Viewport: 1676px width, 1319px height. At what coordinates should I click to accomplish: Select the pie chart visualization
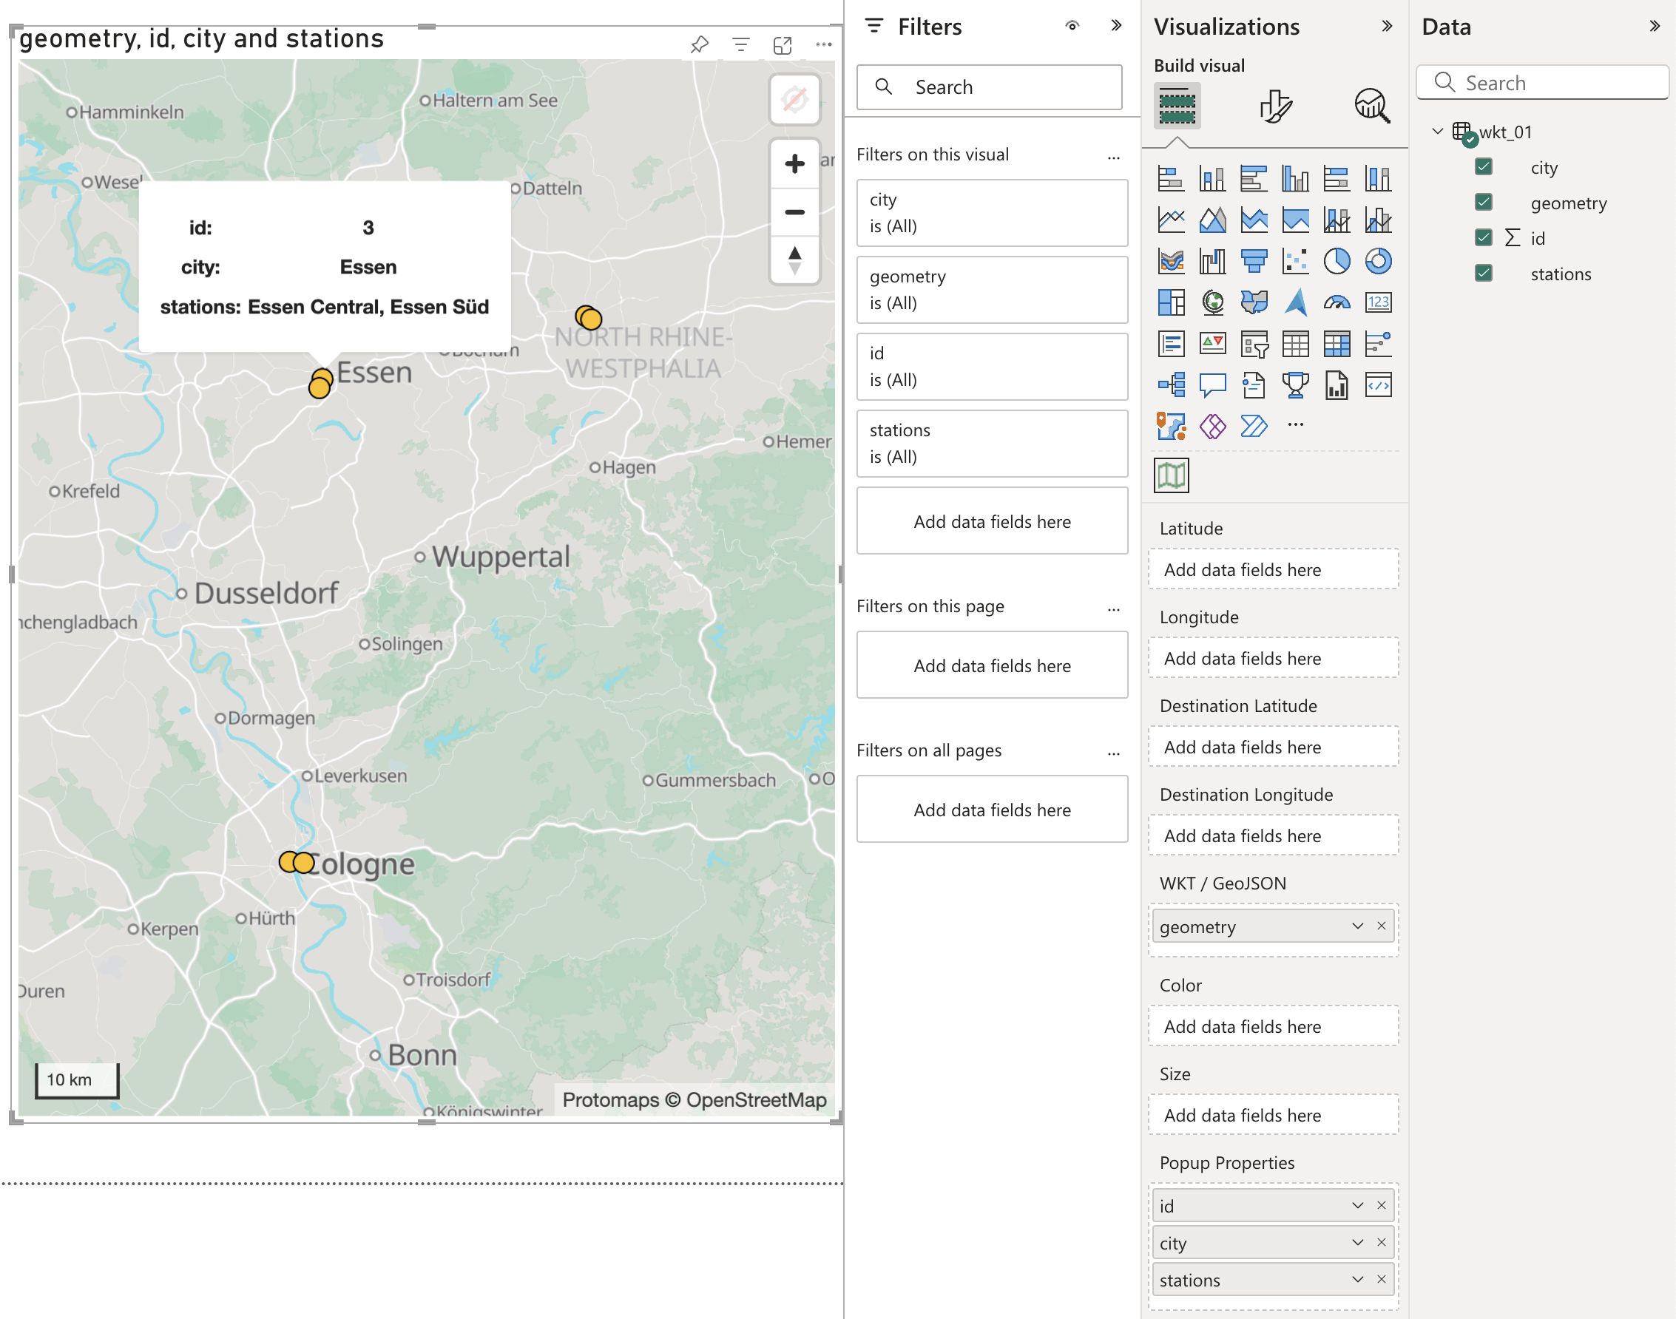(x=1337, y=261)
